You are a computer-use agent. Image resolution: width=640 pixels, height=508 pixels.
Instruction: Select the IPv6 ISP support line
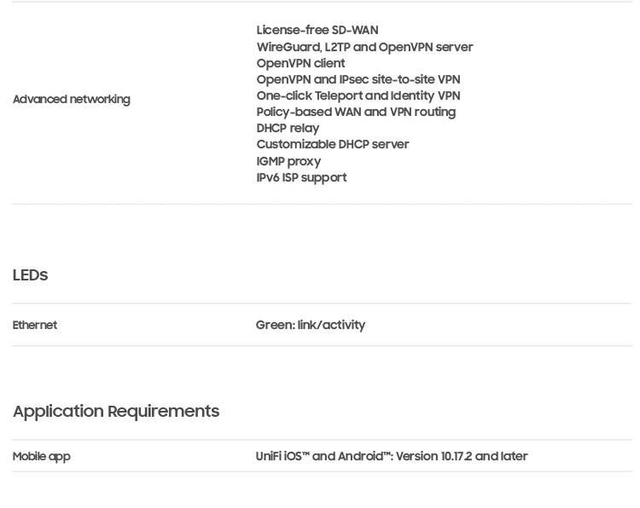(x=301, y=177)
